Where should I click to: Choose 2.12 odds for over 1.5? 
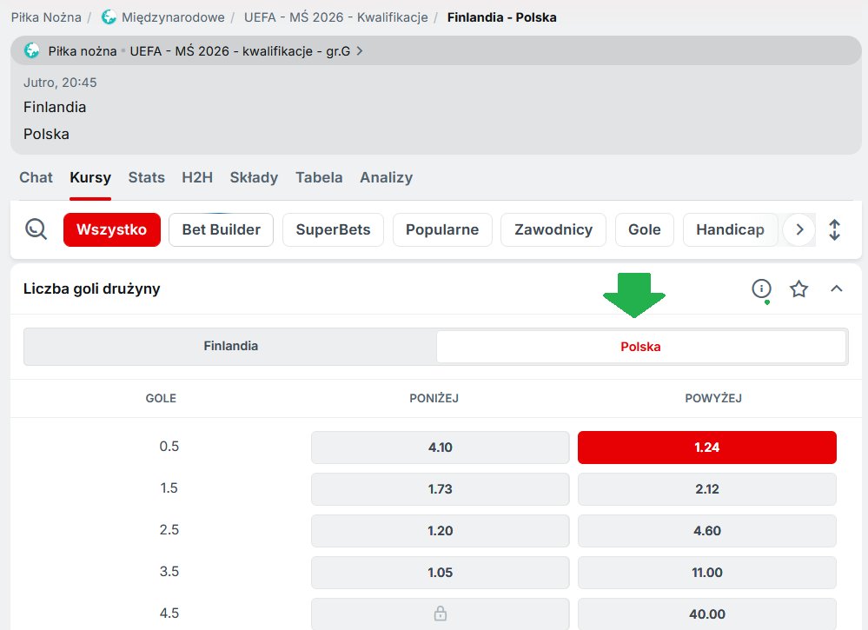[x=706, y=489]
